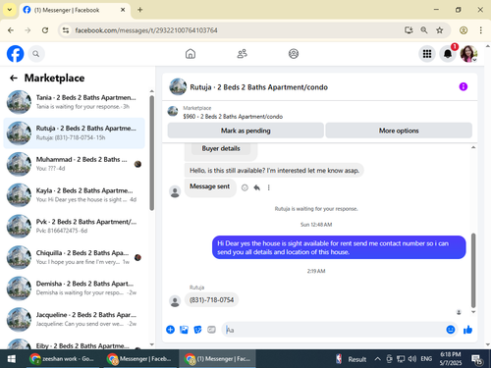Screen dimensions: 491x368
Task: Choose a GIF from the composer
Action: [211, 330]
